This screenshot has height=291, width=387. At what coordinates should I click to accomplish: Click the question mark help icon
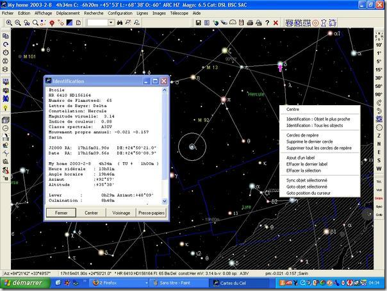click(267, 22)
